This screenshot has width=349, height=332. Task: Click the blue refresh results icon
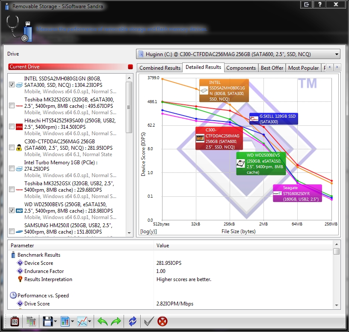133,322
